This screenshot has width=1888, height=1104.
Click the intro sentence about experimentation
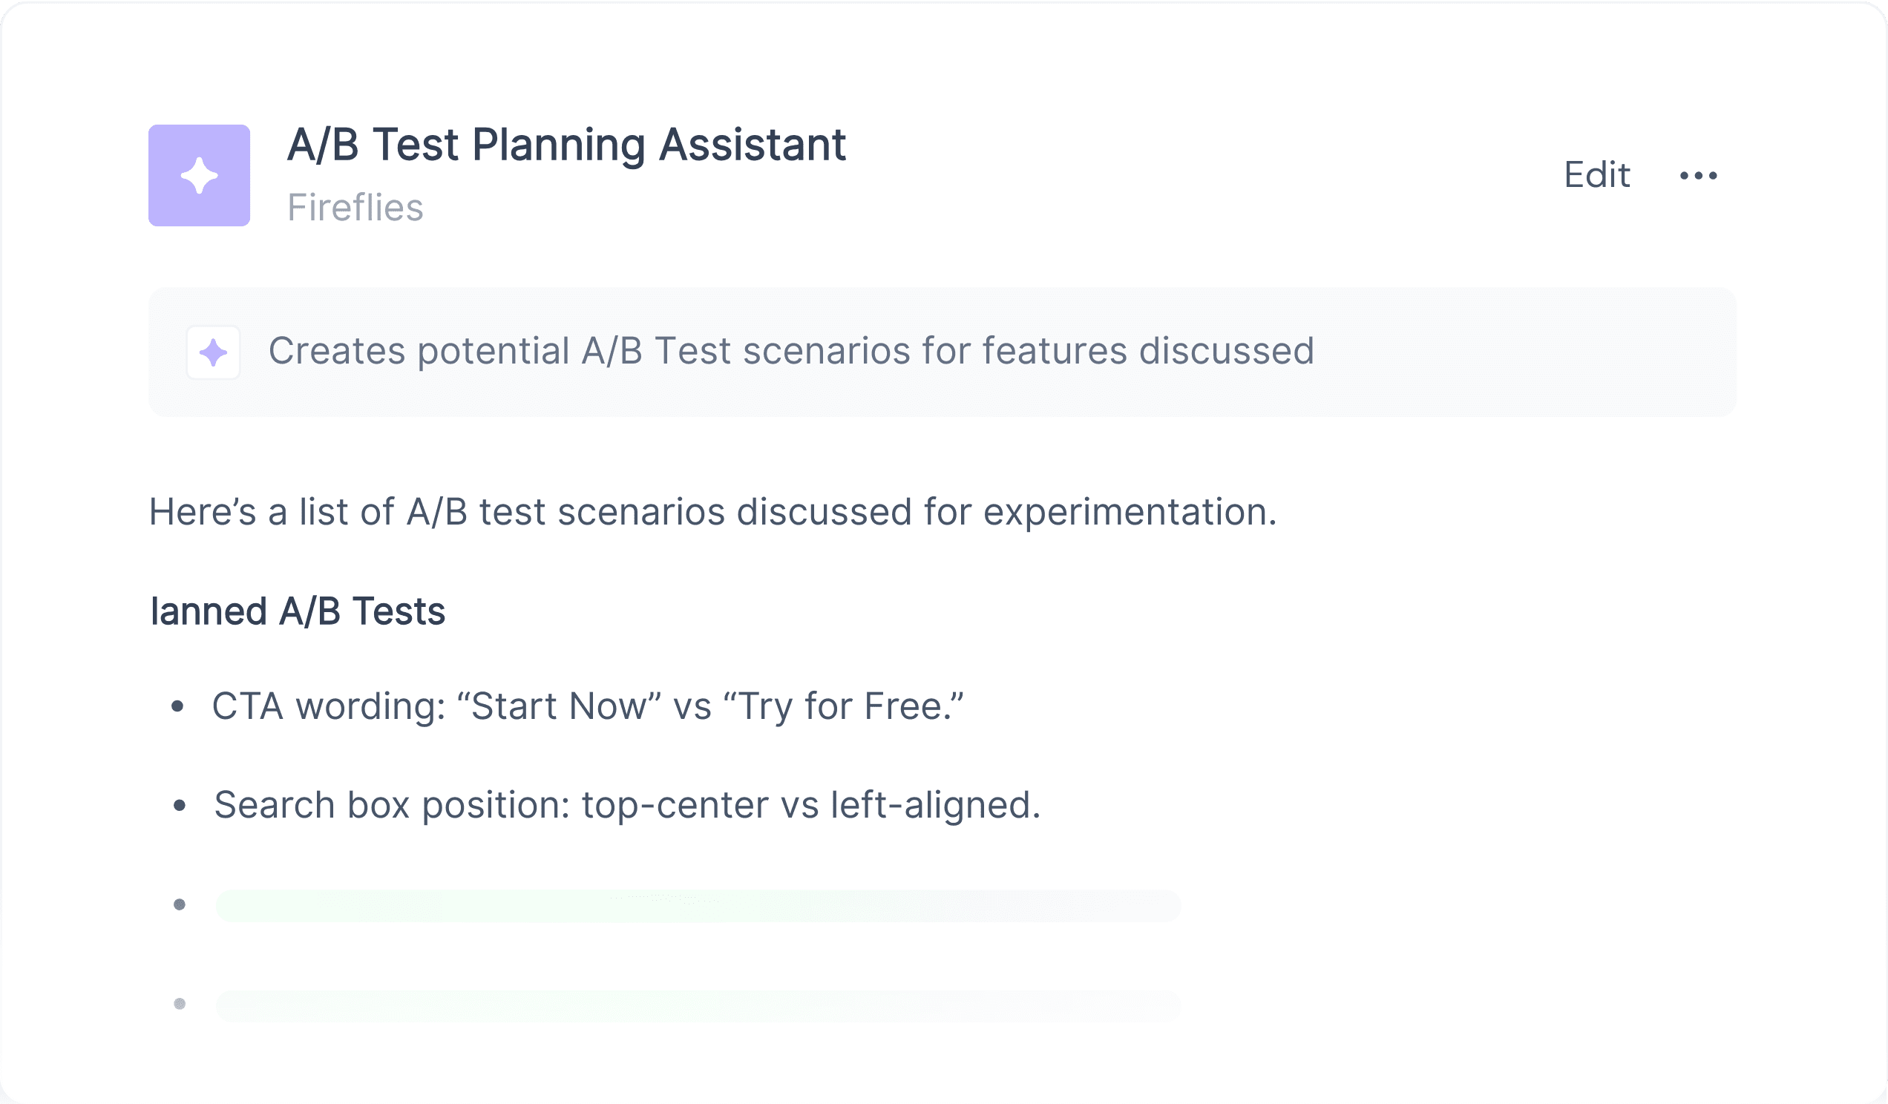tap(712, 512)
